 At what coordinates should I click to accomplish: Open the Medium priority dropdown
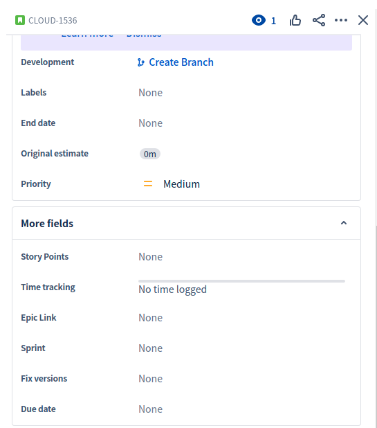172,184
